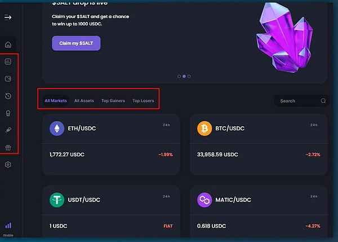This screenshot has height=242, width=338.
Task: Show the Top Gainers tab
Action: 113,101
